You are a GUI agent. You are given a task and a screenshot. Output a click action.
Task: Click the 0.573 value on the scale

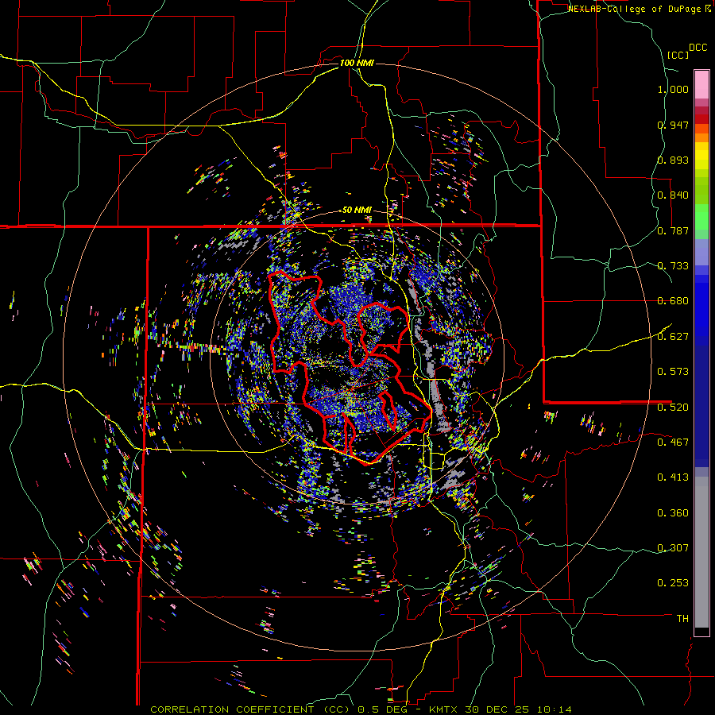tap(673, 372)
